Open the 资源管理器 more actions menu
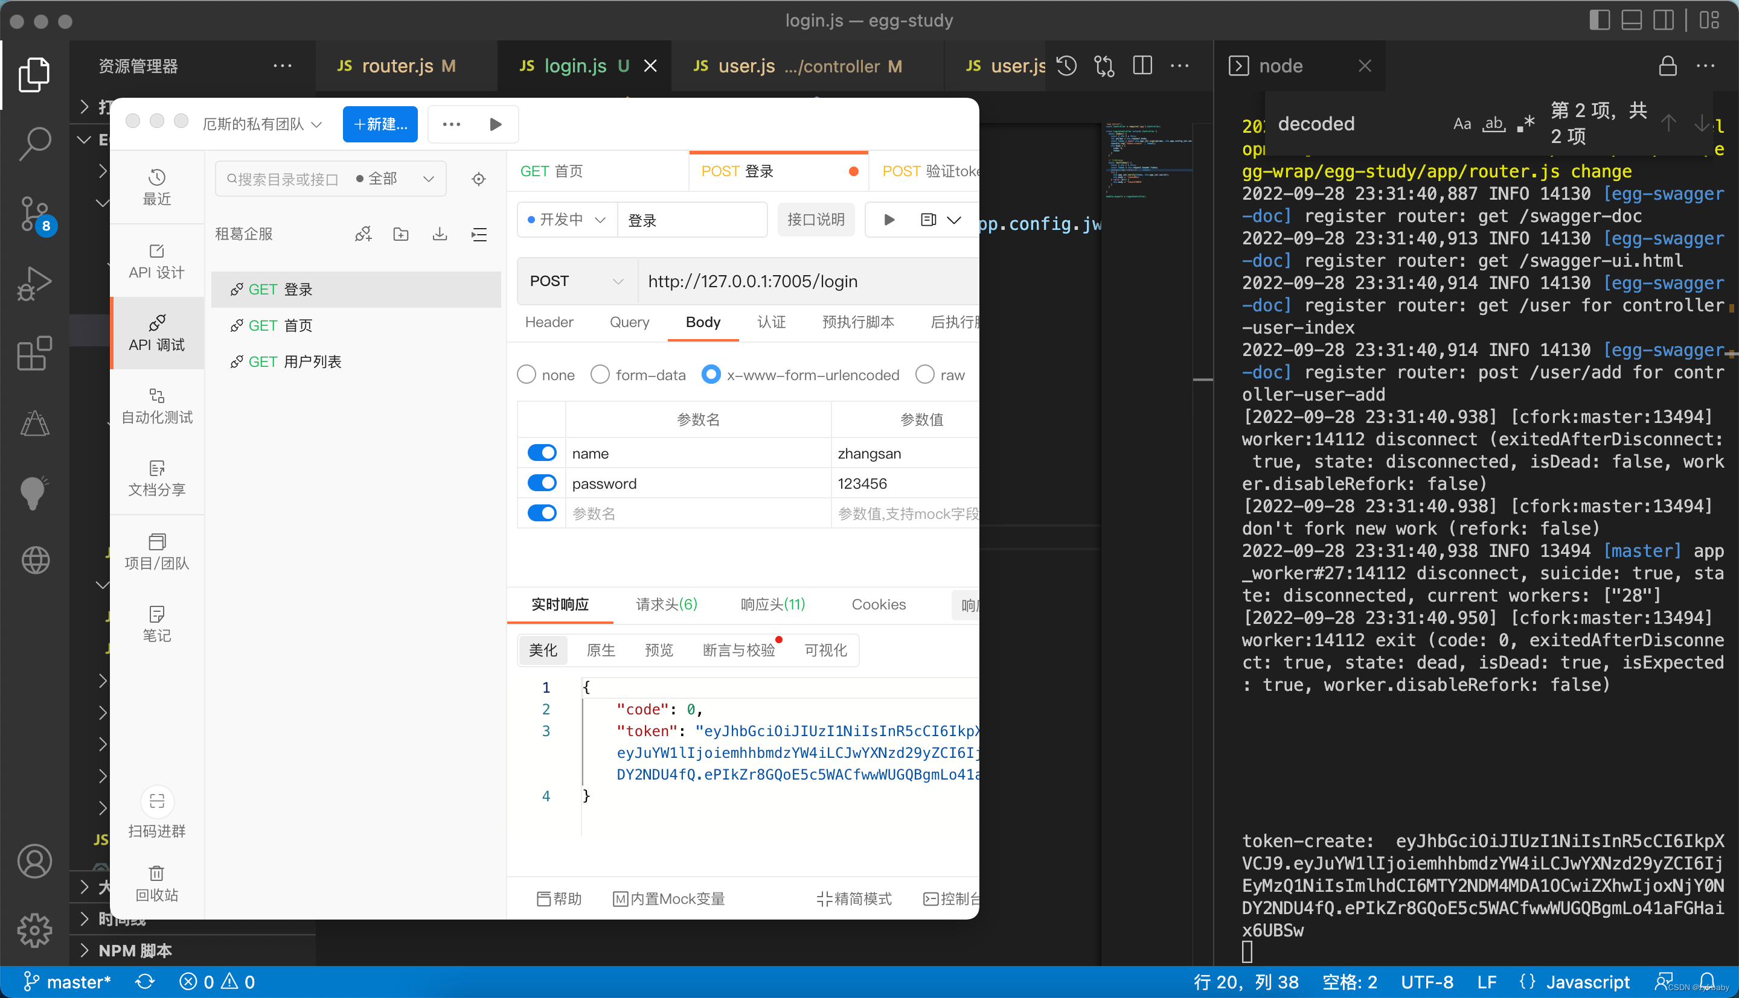This screenshot has height=998, width=1739. (282, 66)
